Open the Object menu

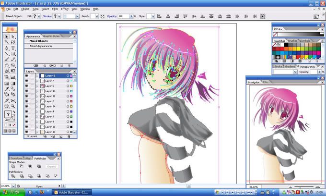(25, 9)
